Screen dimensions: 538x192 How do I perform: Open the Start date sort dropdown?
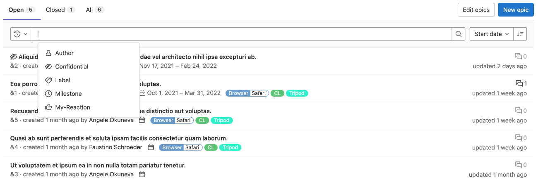pos(491,34)
